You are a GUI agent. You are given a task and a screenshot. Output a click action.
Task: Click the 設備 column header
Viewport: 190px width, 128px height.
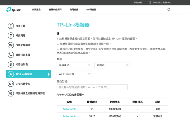[69, 102]
